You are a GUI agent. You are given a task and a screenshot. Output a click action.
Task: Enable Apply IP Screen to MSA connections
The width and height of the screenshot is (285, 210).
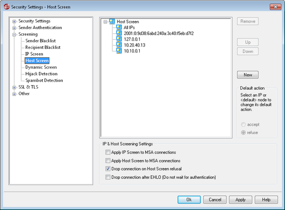[108, 152]
